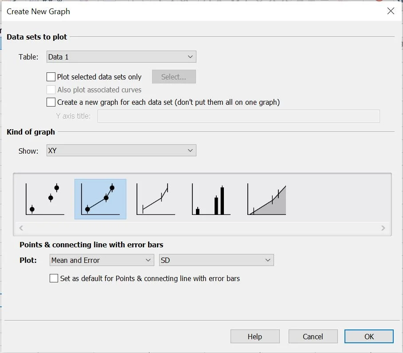Click the Y axis title input field
This screenshot has height=353, width=403.
(238, 116)
